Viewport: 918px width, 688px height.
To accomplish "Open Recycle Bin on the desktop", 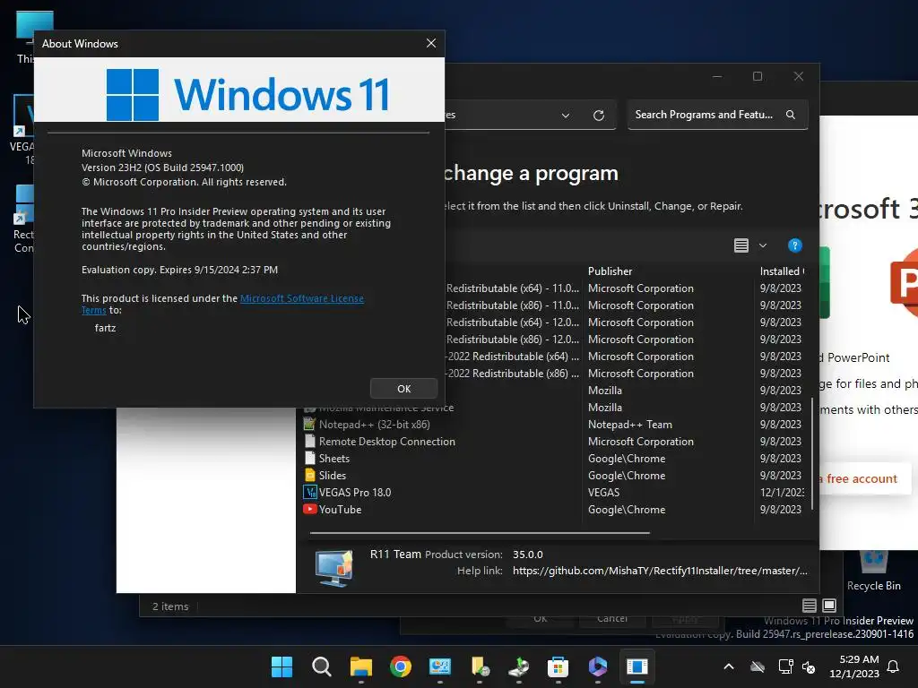I will 873,571.
